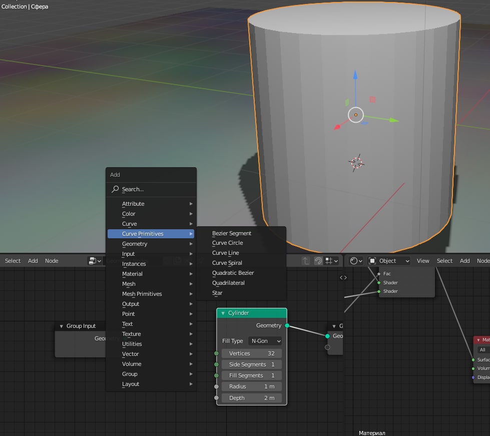Add a Quadratic Bezier node
The image size is (490, 436).
tap(241, 273)
